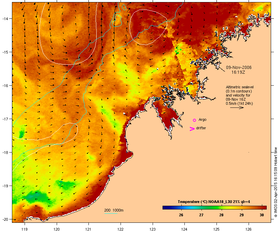Screen dimensions: 280x232
Task: Click the longitude axis label 120
Action: point(57,229)
